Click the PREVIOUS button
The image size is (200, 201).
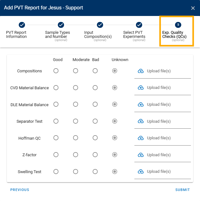[20, 190]
